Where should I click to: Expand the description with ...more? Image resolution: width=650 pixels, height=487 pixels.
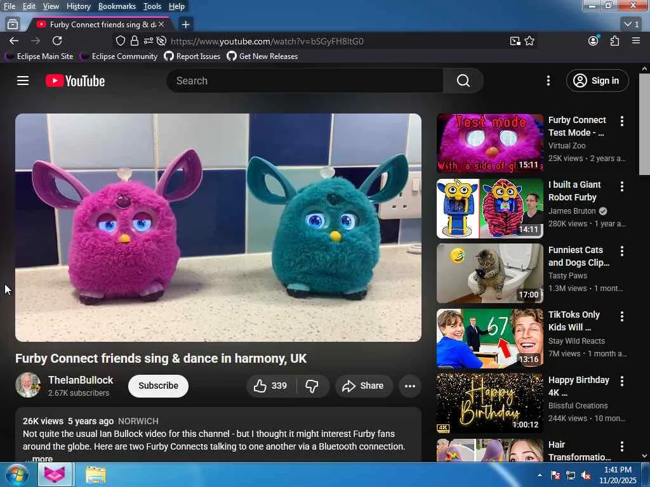[x=39, y=458]
